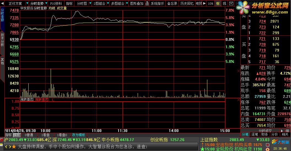Click the 上证指数 label in status bar
Viewport: 291px width, 151px height.
(209, 140)
